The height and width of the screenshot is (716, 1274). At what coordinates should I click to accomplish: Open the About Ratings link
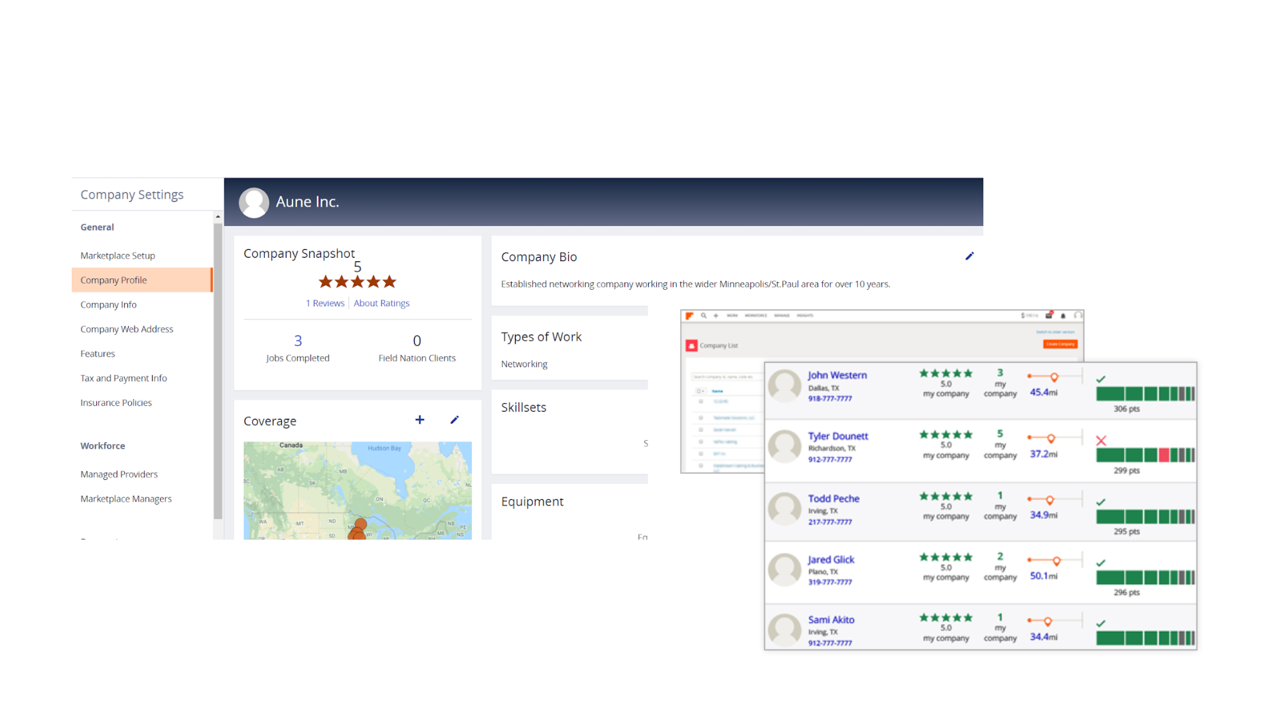[x=382, y=303]
